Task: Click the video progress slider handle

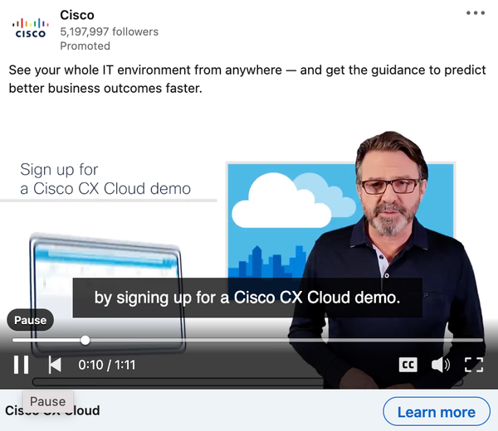Action: 85,341
